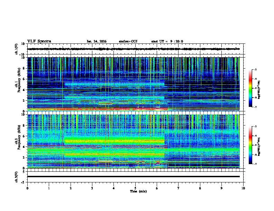Click the ch.2 PSD color scale bar
Screen dimensions: 274x211
click(250, 145)
